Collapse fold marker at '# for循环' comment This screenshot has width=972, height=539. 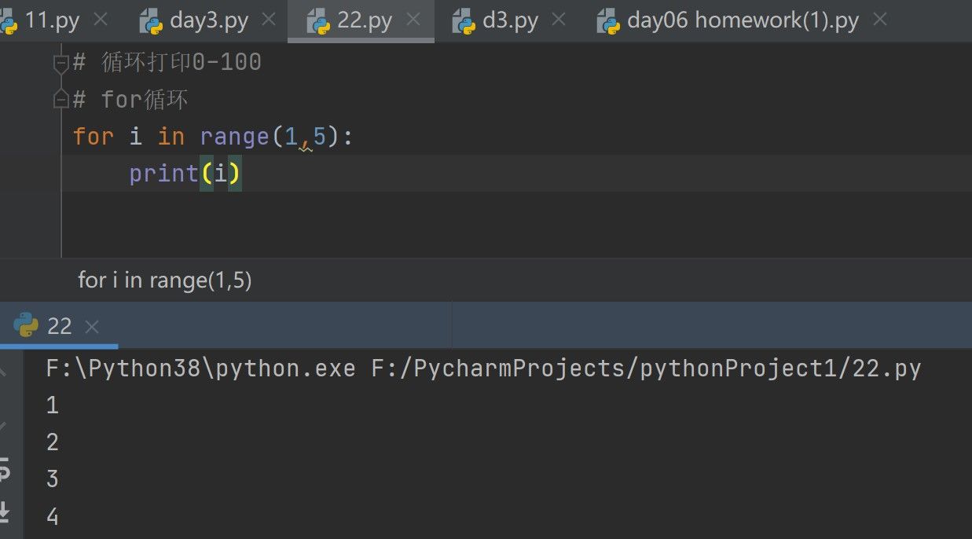pos(61,100)
